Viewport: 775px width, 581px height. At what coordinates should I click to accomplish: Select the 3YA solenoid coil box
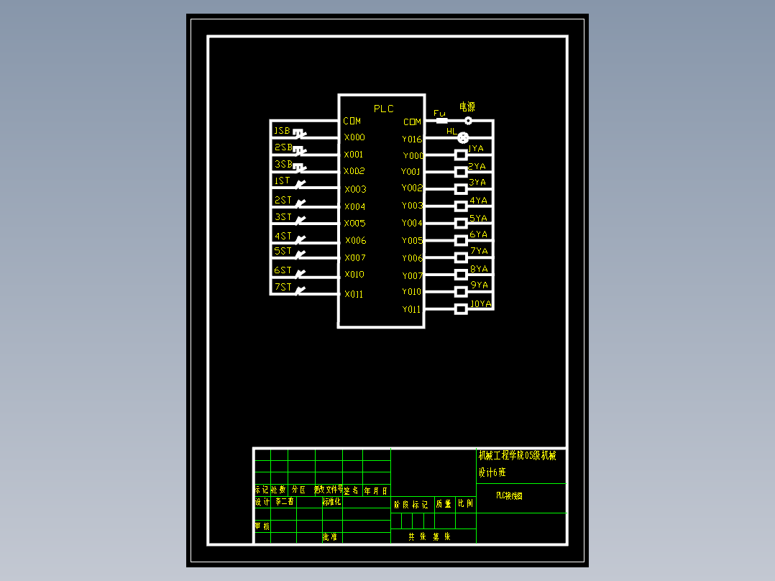pos(461,189)
